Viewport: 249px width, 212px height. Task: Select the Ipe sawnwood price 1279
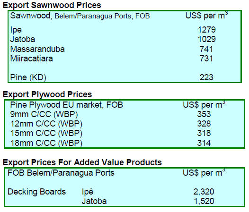(206, 30)
